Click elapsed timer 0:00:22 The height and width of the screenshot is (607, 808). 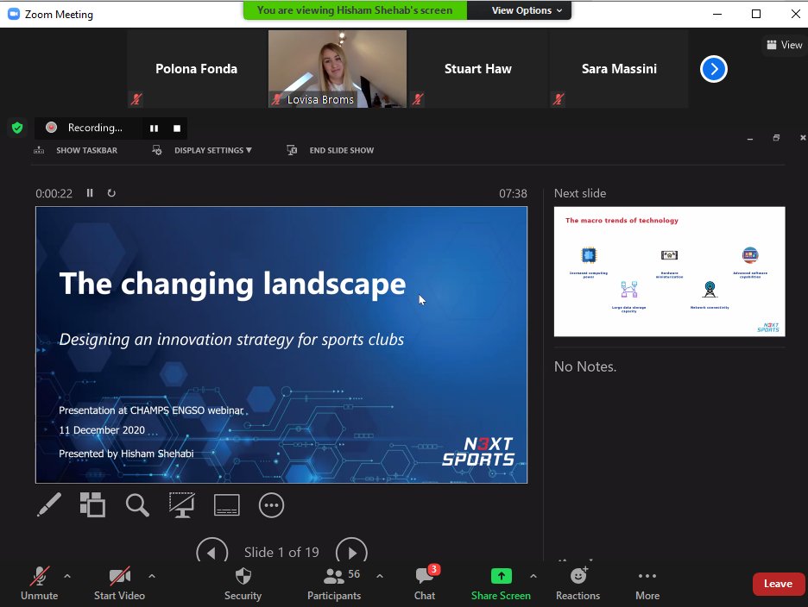click(54, 194)
